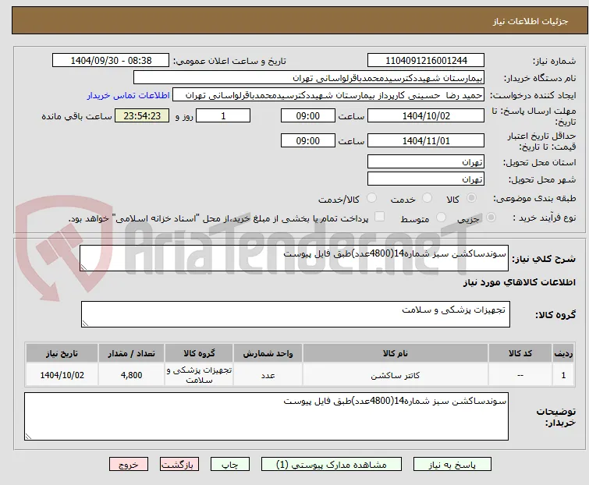Select the جزیی purchase type radio
The height and width of the screenshot is (485, 589).
(491, 218)
